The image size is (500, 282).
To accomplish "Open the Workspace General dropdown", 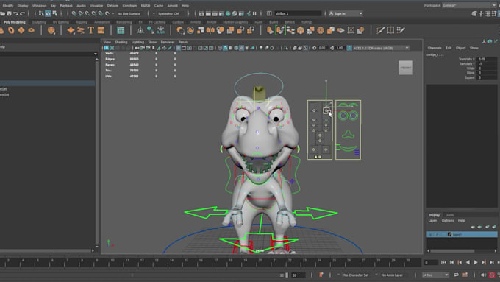I will click(x=469, y=5).
